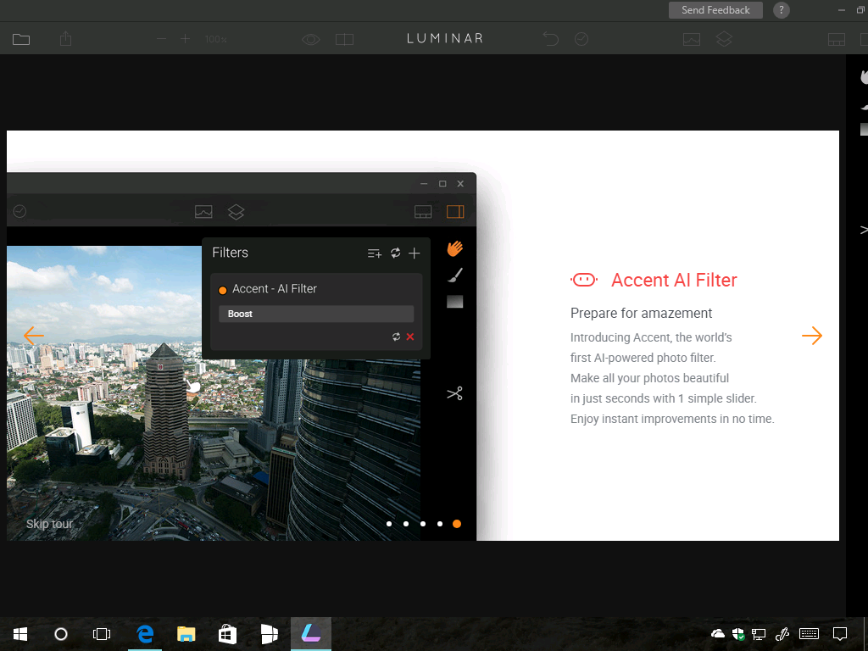Click the share/export icon in the Luminar toolbar

pyautogui.click(x=66, y=39)
